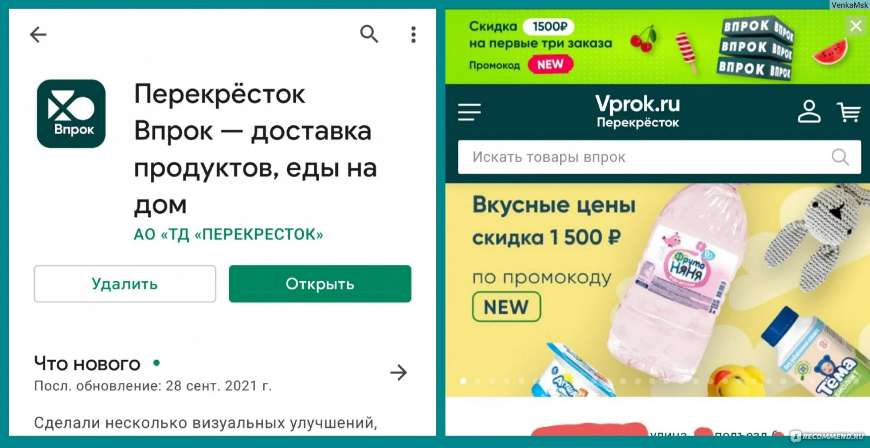Close the green promo banner
The image size is (870, 448).
tap(855, 26)
